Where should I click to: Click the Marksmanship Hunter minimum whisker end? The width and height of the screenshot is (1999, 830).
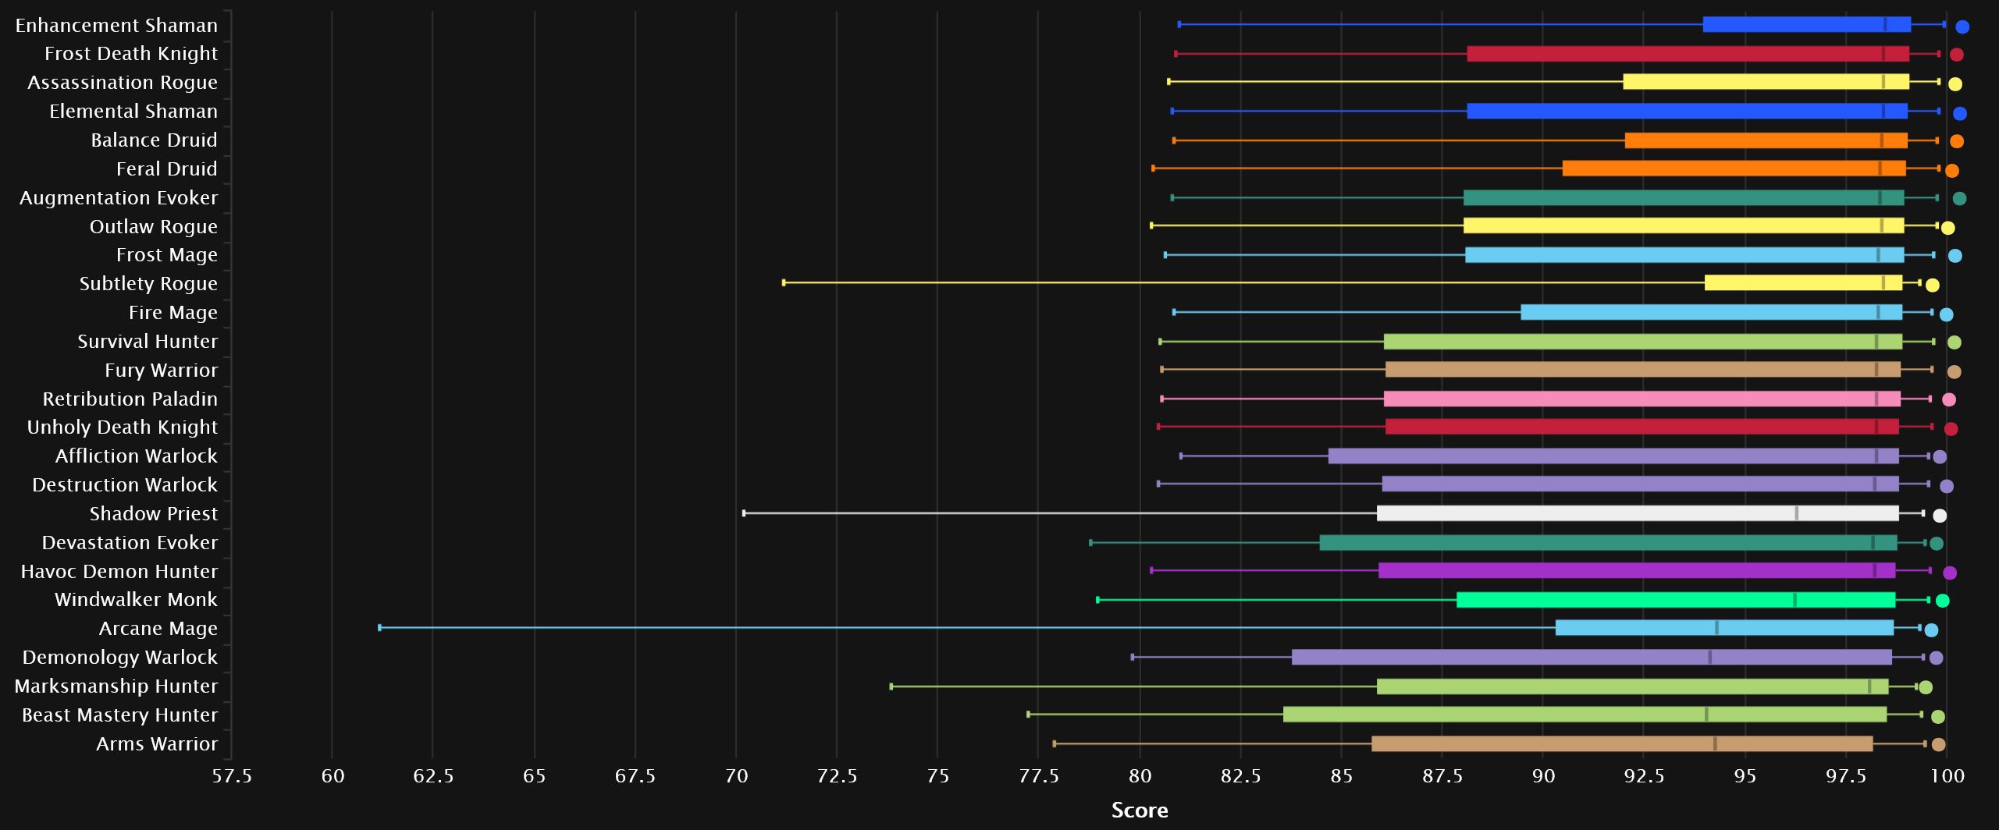[x=891, y=686]
